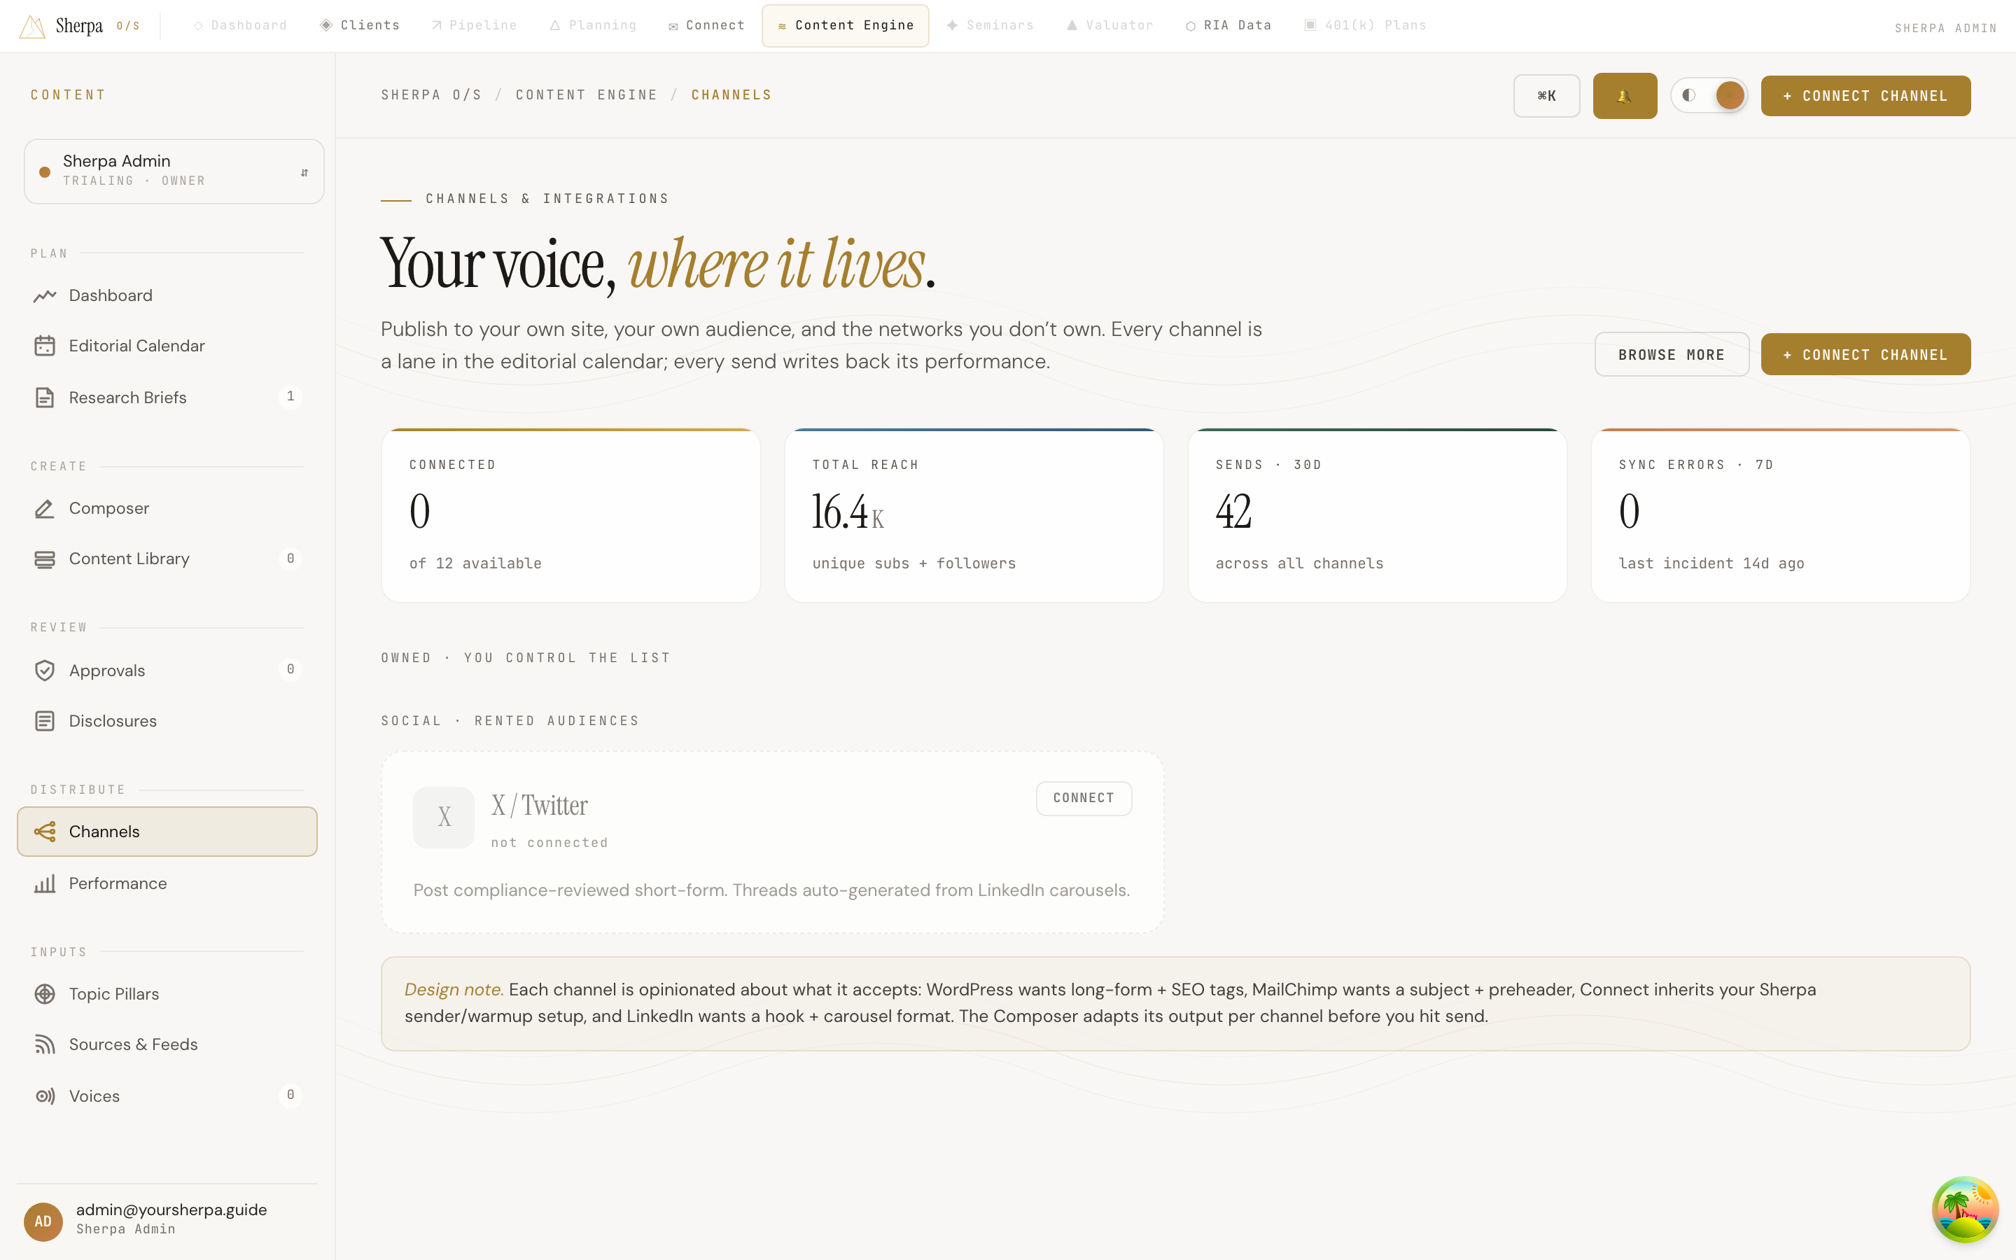Click the Dashboard trend-line icon in sidebar
Viewport: 2016px width, 1260px height.
[45, 296]
